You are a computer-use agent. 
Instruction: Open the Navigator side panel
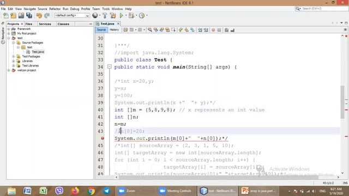pyautogui.click(x=3, y=35)
